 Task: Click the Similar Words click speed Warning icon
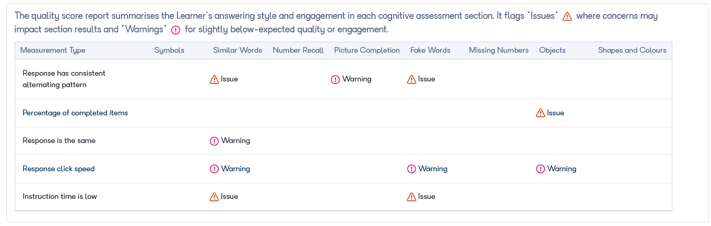214,169
